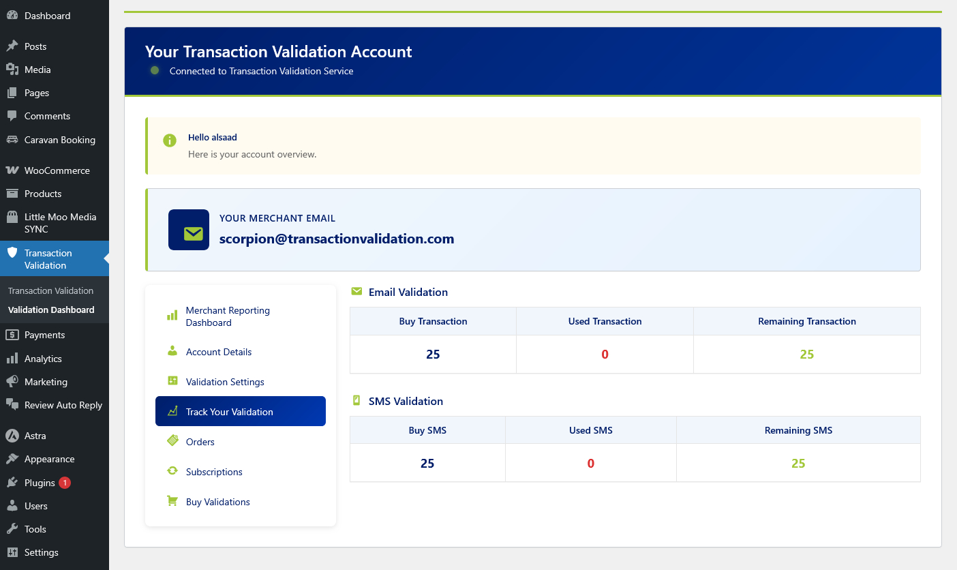
Task: Click the Appearance paintbrush icon
Action: tap(12, 459)
